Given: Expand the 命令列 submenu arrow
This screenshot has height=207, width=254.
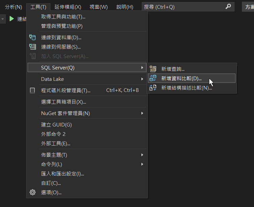Looking at the screenshot, I should coord(142,164).
